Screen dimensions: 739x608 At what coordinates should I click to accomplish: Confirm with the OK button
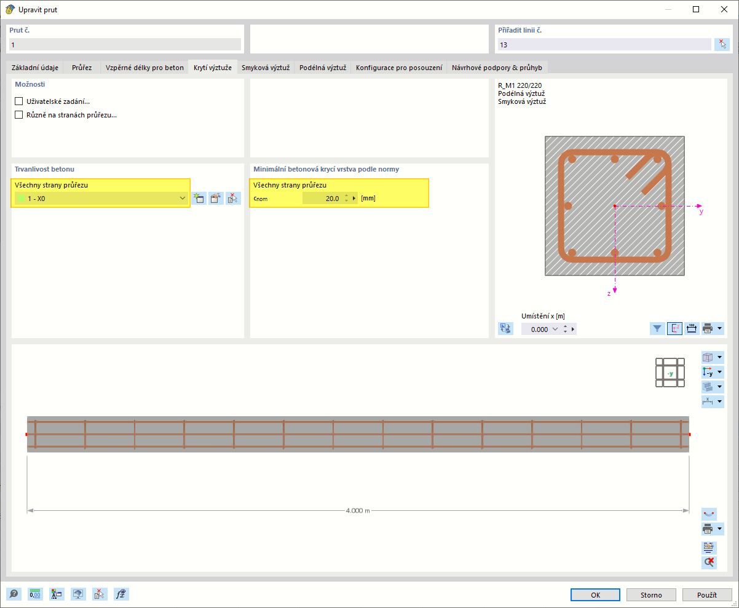coord(596,595)
